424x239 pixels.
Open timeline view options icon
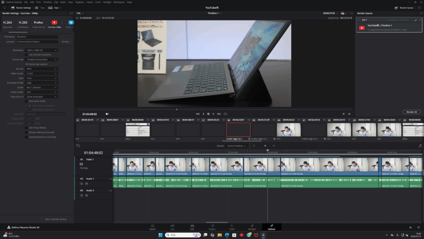pos(78,146)
